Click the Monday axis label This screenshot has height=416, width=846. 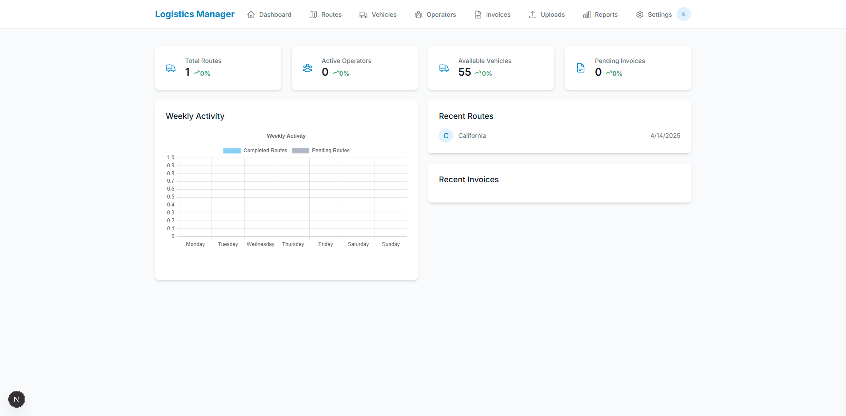pyautogui.click(x=195, y=244)
